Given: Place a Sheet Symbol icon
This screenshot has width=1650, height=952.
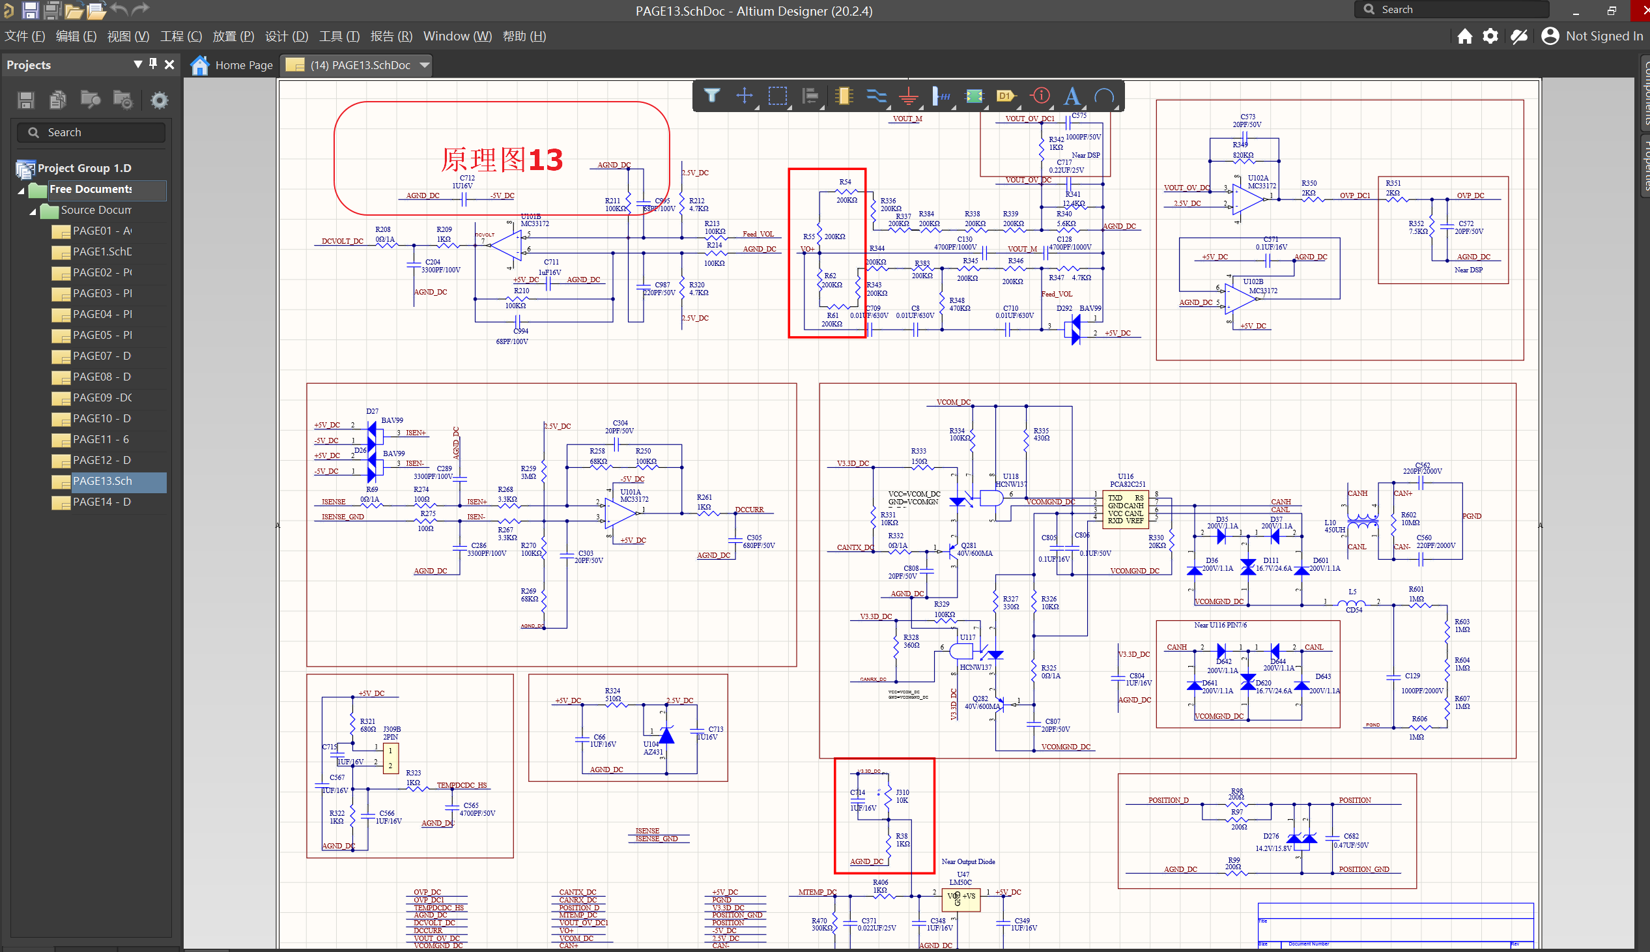Looking at the screenshot, I should click(x=974, y=96).
